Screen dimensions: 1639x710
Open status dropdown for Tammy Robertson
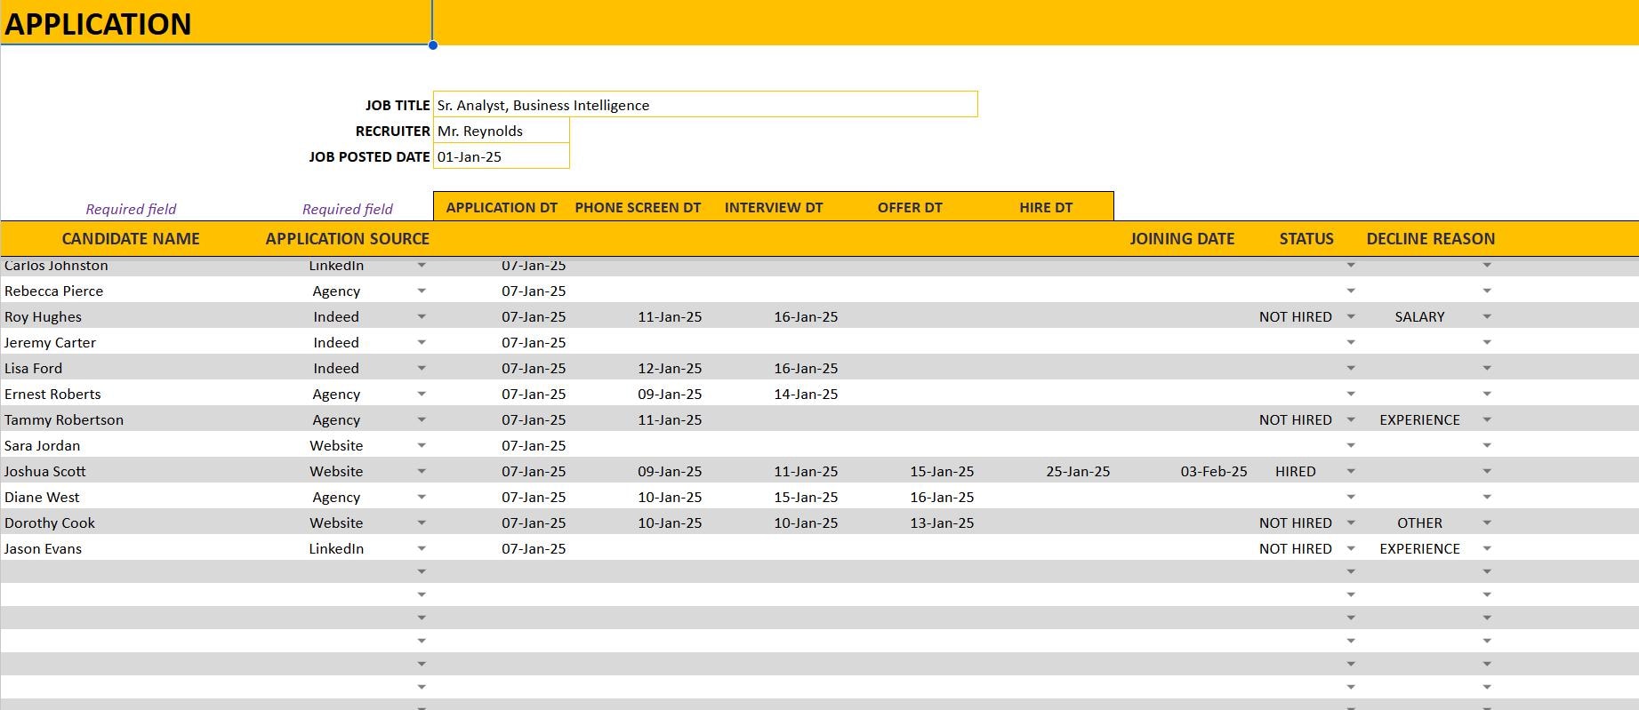1351,419
